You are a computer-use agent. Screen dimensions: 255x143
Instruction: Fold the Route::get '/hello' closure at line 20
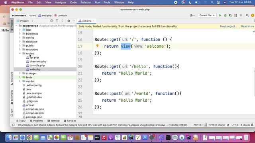[93, 67]
